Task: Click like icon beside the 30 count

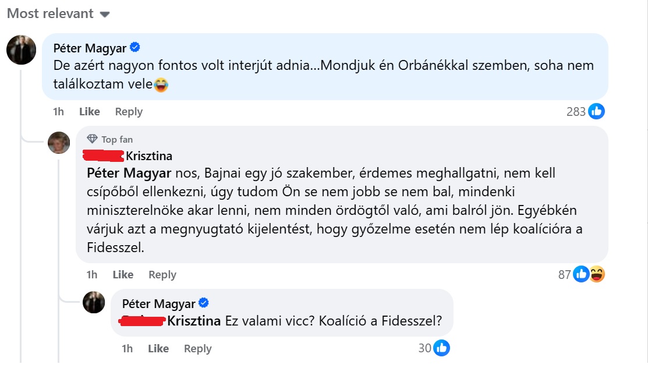Action: click(442, 348)
